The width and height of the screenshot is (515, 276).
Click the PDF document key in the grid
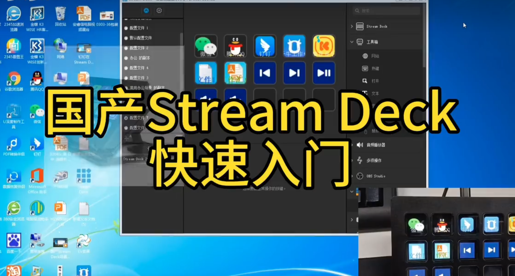235,73
